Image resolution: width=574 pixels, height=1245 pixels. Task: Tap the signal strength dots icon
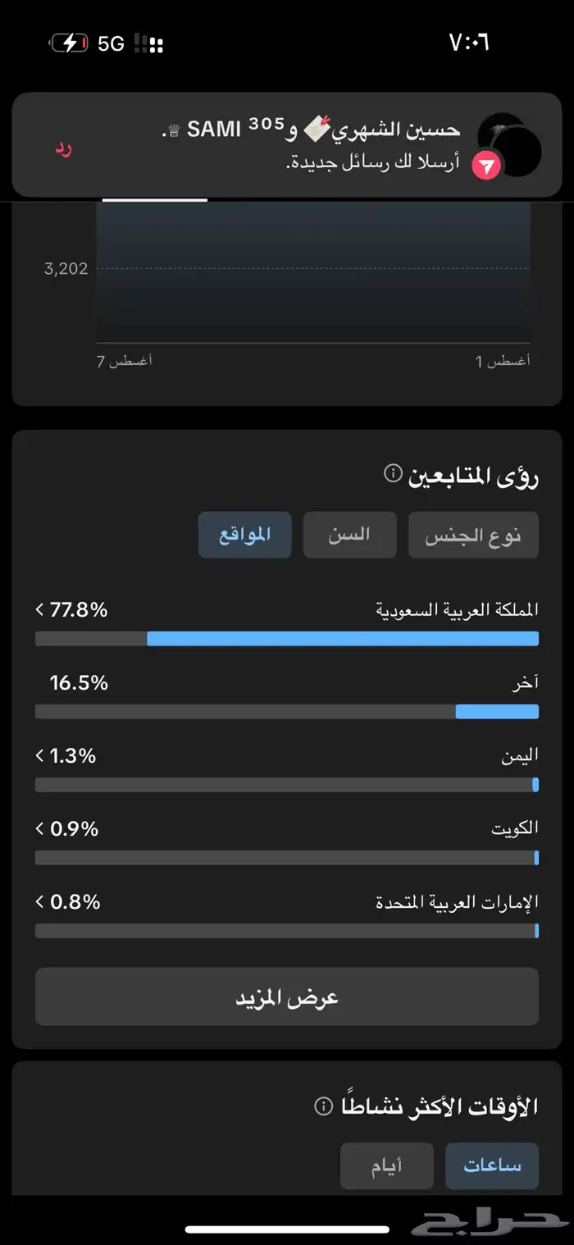tap(148, 43)
